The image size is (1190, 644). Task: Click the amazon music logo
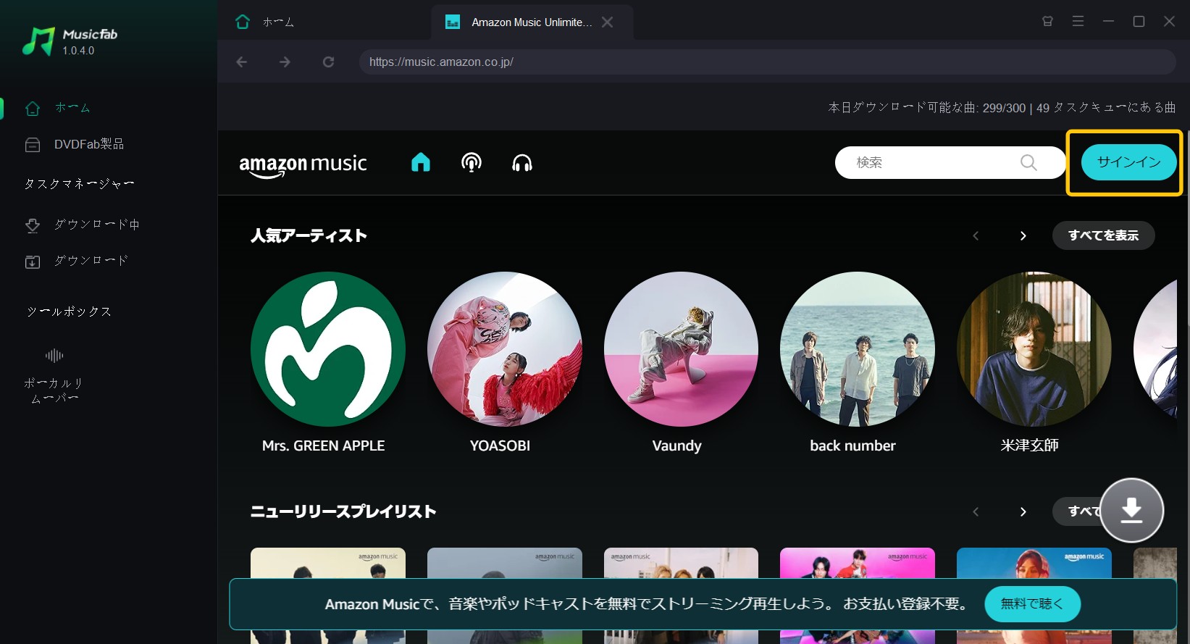click(303, 165)
